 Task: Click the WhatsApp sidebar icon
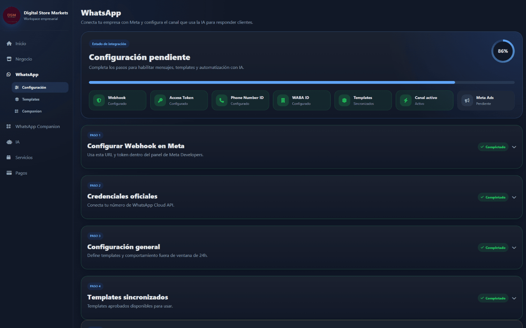pyautogui.click(x=9, y=74)
